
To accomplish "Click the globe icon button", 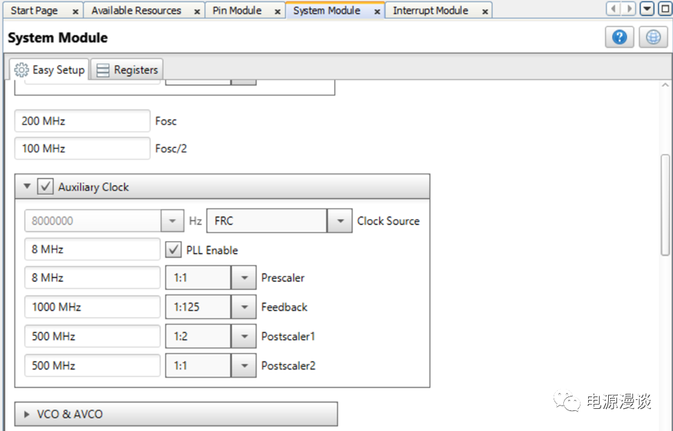I will [653, 37].
